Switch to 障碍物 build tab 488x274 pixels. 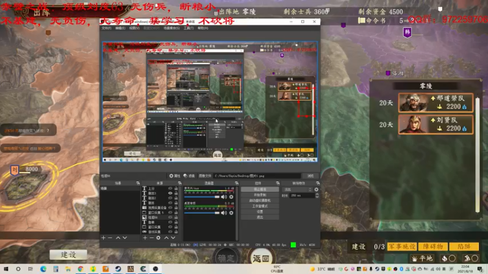[433, 247]
